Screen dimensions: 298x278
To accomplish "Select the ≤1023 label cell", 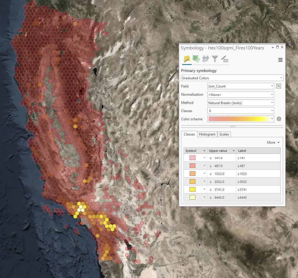I will [258, 174].
